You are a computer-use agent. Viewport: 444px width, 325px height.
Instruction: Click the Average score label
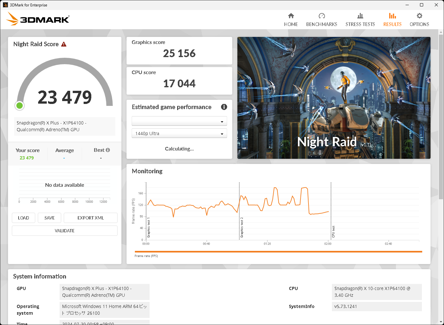[x=65, y=150]
